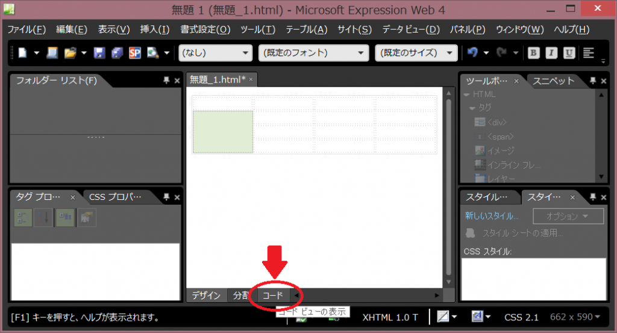Collapse the HTML toolbox group
The width and height of the screenshot is (617, 333).
467,95
